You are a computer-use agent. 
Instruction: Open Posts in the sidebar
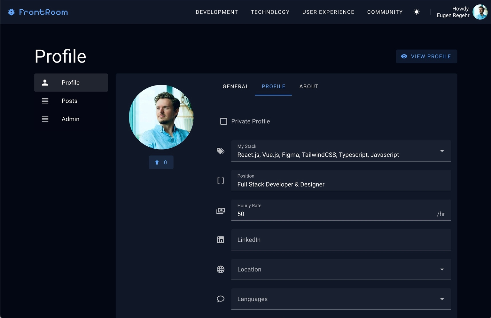click(x=71, y=101)
